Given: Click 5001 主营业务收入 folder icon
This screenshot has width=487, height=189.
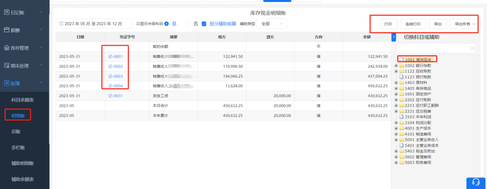Looking at the screenshot, I should [x=401, y=140].
